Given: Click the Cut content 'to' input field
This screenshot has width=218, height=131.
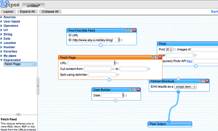Looking at the screenshot, I should pyautogui.click(x=133, y=69).
